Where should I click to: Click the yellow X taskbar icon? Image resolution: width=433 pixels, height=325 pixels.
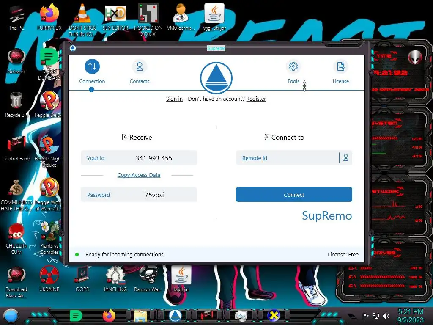tap(274, 316)
